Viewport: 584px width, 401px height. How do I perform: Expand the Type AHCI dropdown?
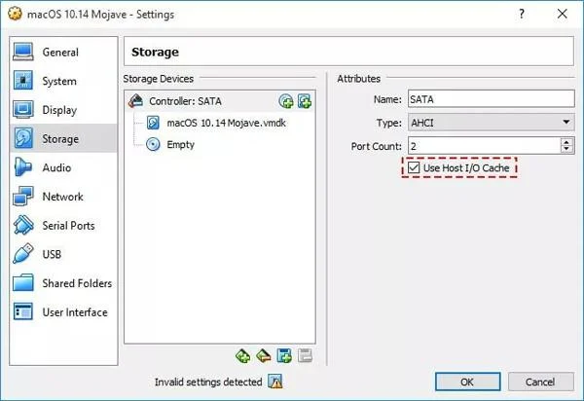click(492, 123)
